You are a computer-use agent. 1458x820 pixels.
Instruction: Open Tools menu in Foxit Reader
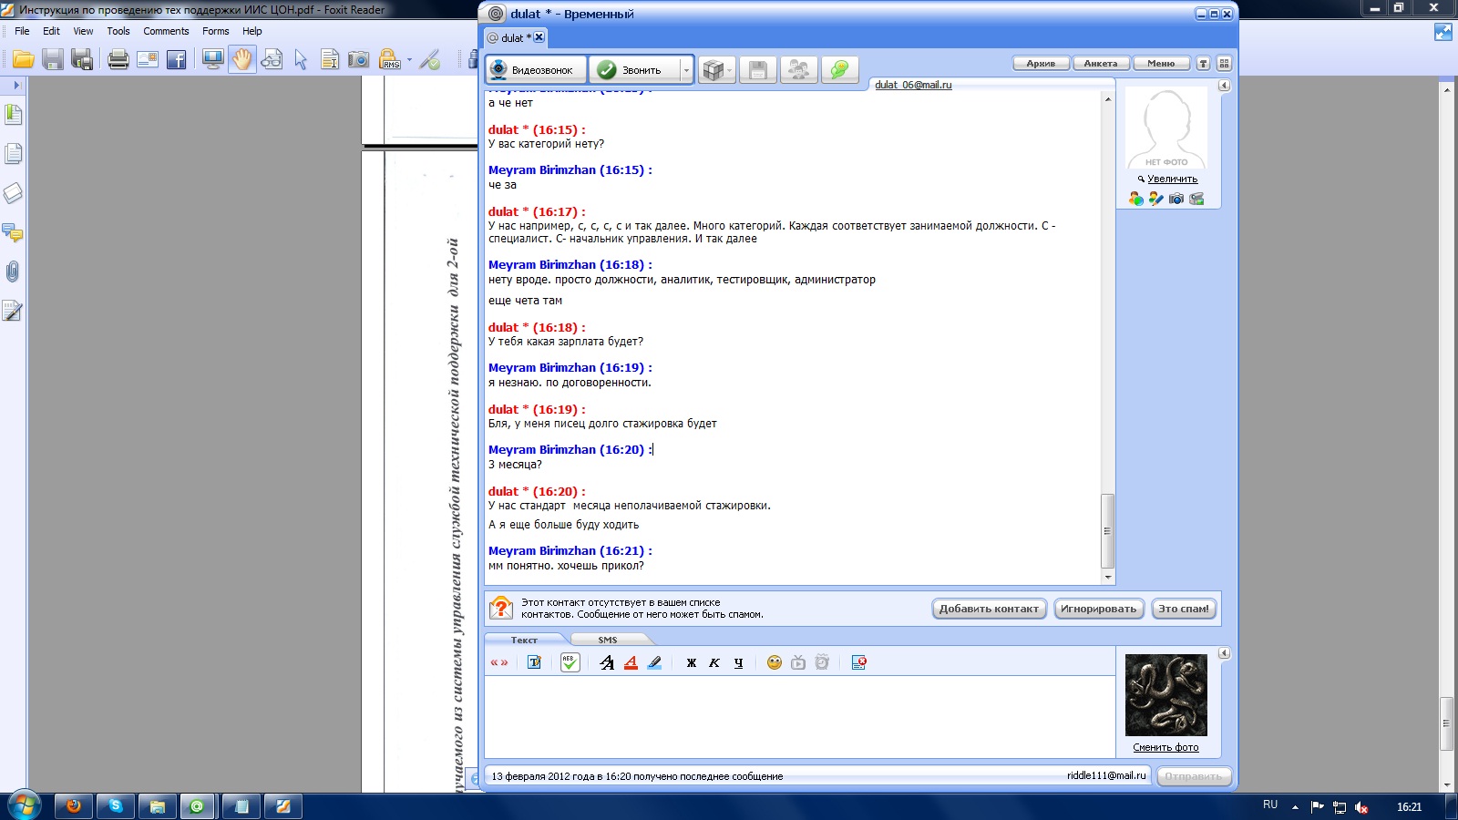tap(118, 31)
